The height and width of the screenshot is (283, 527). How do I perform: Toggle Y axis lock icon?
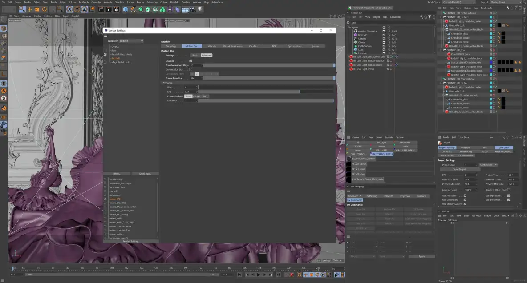pyautogui.click(x=77, y=9)
